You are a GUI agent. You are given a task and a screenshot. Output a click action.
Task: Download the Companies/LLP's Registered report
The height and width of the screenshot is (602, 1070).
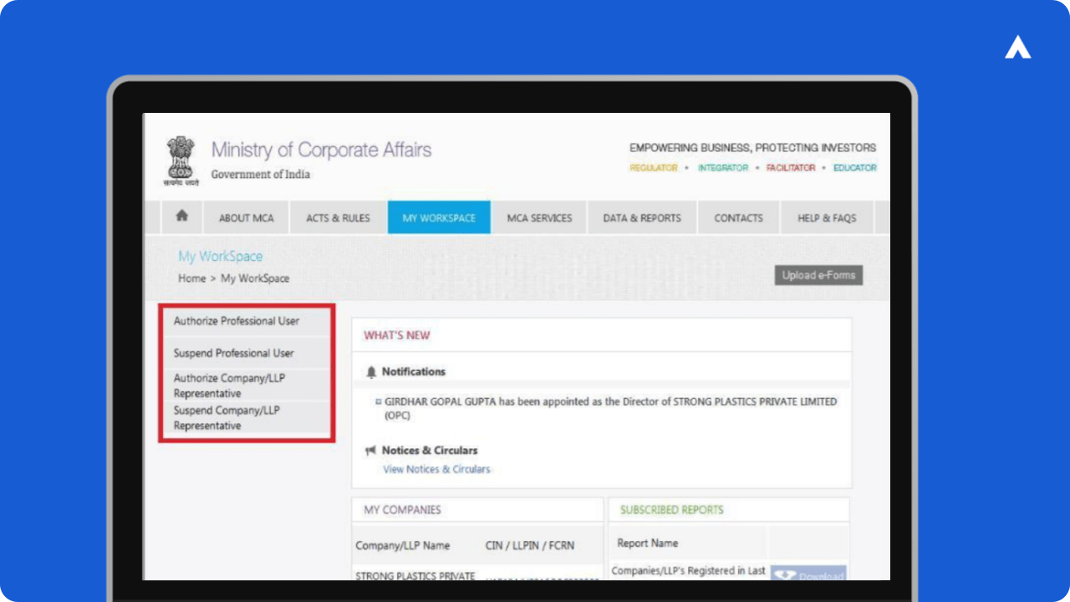pyautogui.click(x=808, y=574)
